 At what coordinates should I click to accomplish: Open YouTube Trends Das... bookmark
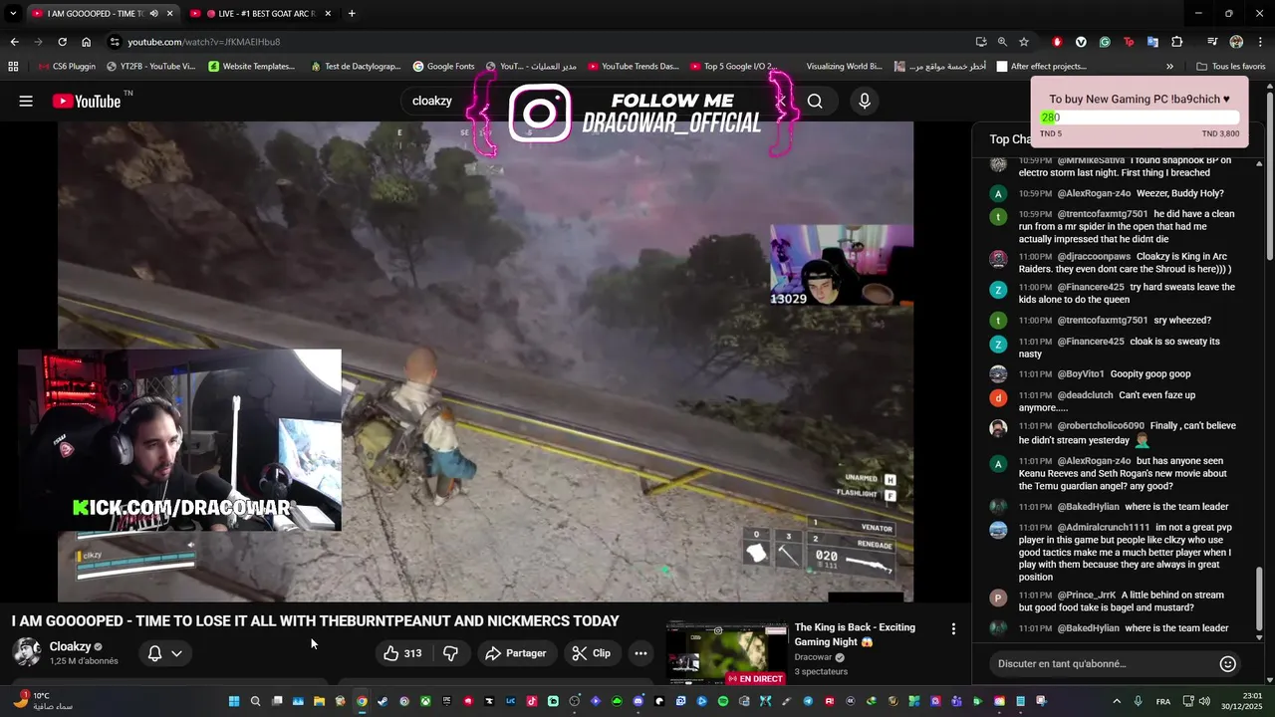[633, 67]
